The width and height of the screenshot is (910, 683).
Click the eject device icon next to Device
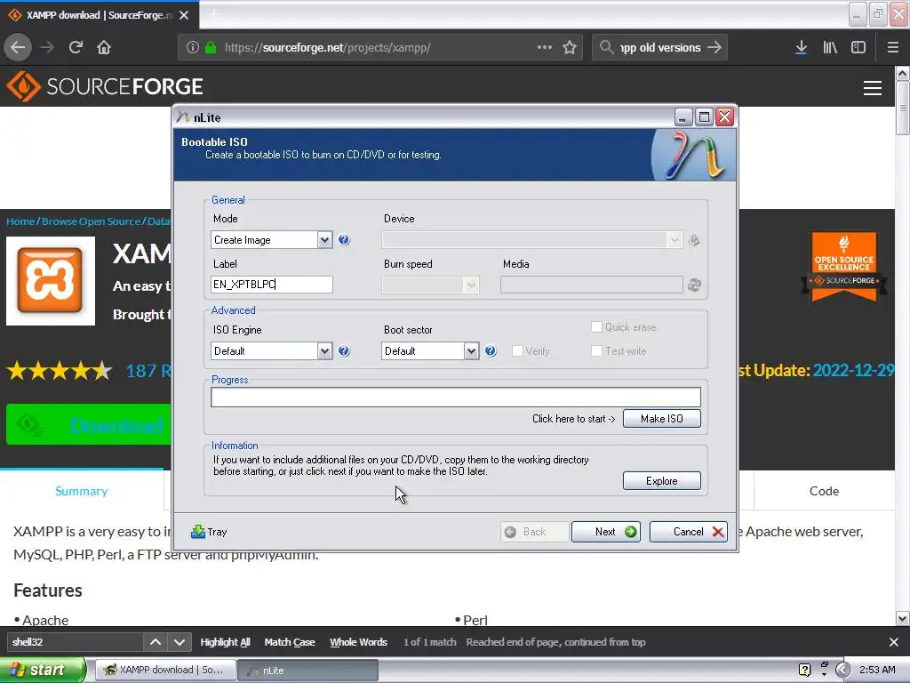[x=693, y=240]
